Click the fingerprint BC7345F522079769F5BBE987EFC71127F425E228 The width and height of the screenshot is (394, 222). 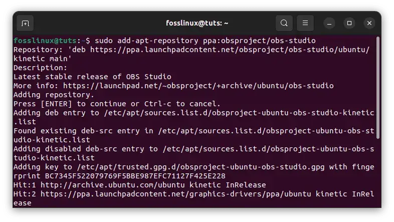135,176
